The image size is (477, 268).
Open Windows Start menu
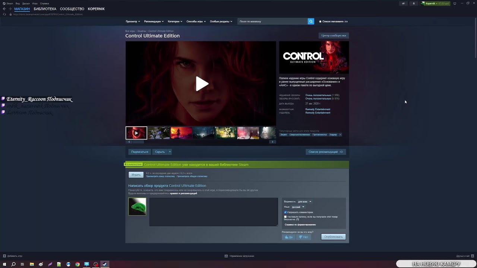[4, 264]
